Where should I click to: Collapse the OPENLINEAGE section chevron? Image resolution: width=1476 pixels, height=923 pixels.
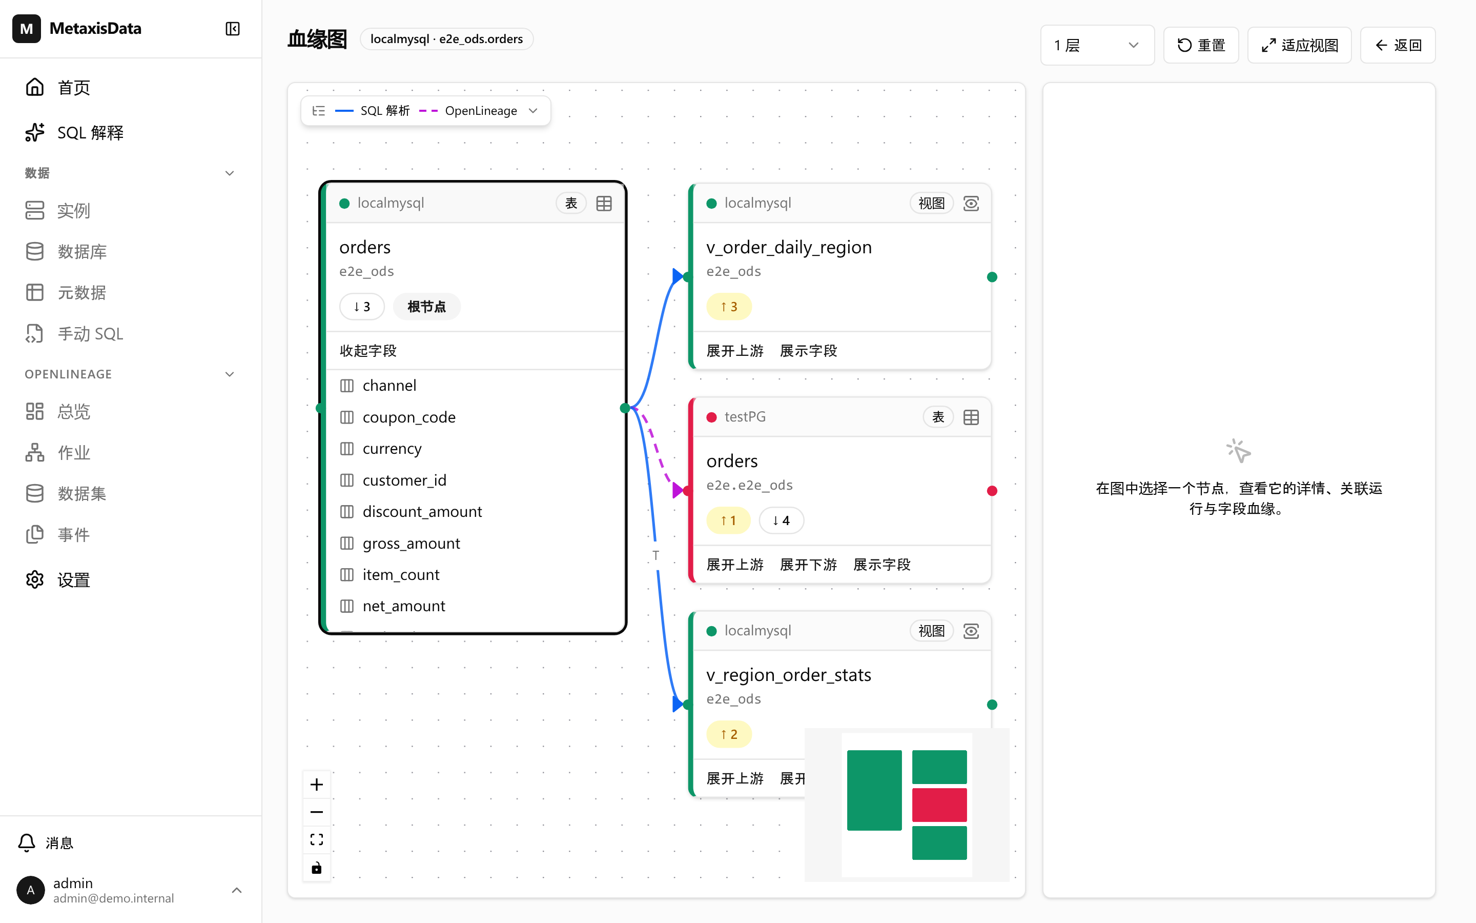point(229,374)
